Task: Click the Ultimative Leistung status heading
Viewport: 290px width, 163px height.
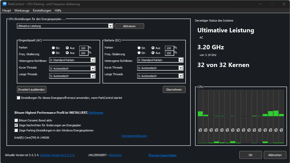Action: (226, 30)
